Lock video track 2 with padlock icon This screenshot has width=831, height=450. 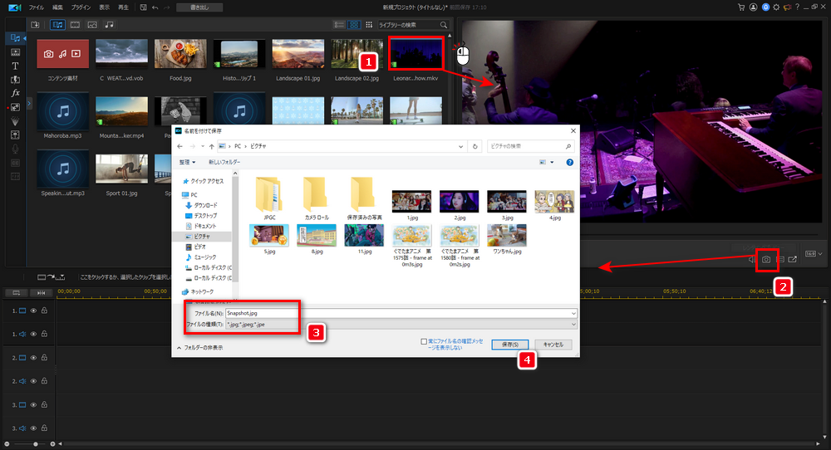pos(44,358)
